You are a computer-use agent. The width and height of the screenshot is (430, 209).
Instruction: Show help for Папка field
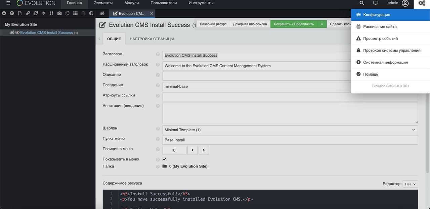point(158,166)
